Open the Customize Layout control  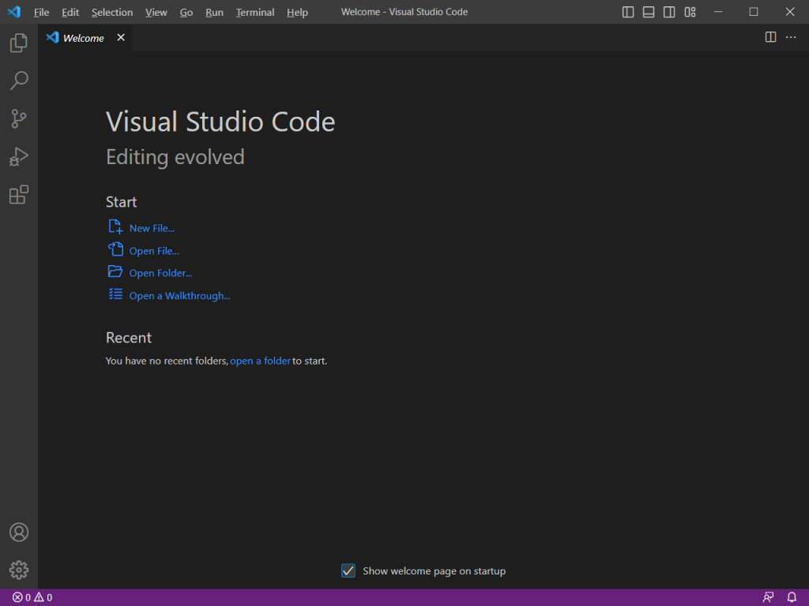tap(690, 12)
